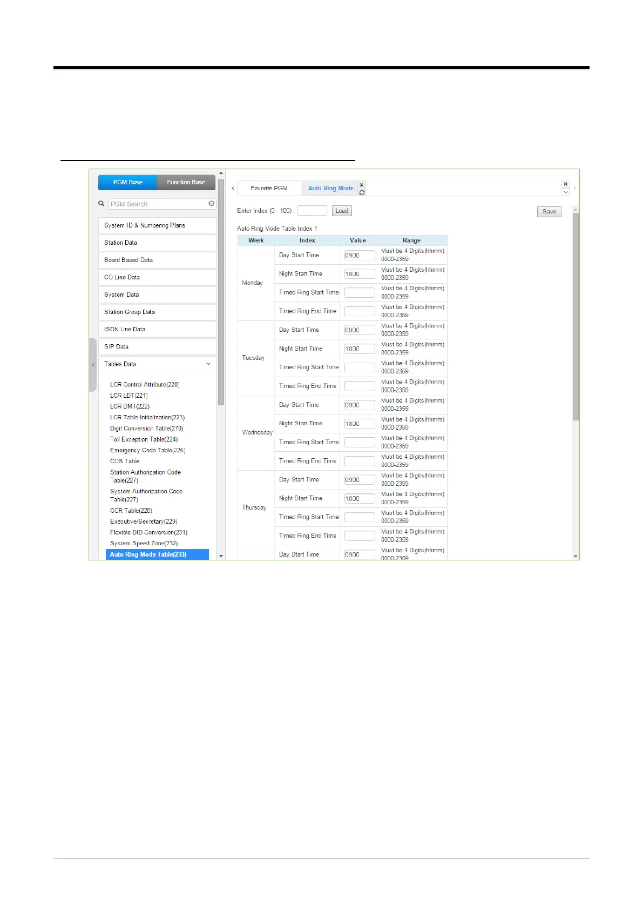Close the Auto Ring Mode tab

click(x=362, y=185)
